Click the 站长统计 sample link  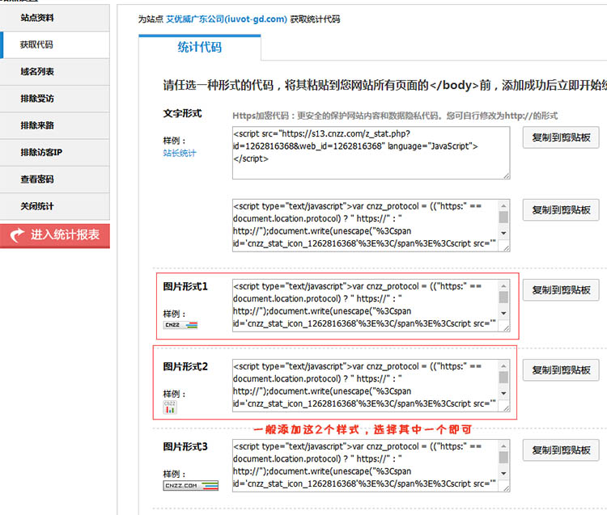[180, 153]
